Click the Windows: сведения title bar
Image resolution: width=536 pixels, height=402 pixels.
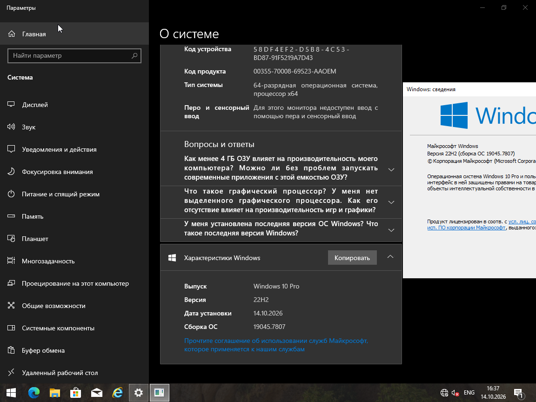[x=469, y=89]
